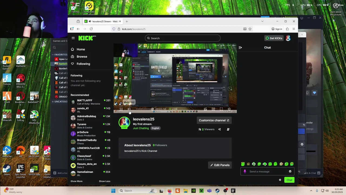Viewport: 346px width, 195px height.
Task: Open BrandoTheBully recommended channel
Action: click(90, 142)
